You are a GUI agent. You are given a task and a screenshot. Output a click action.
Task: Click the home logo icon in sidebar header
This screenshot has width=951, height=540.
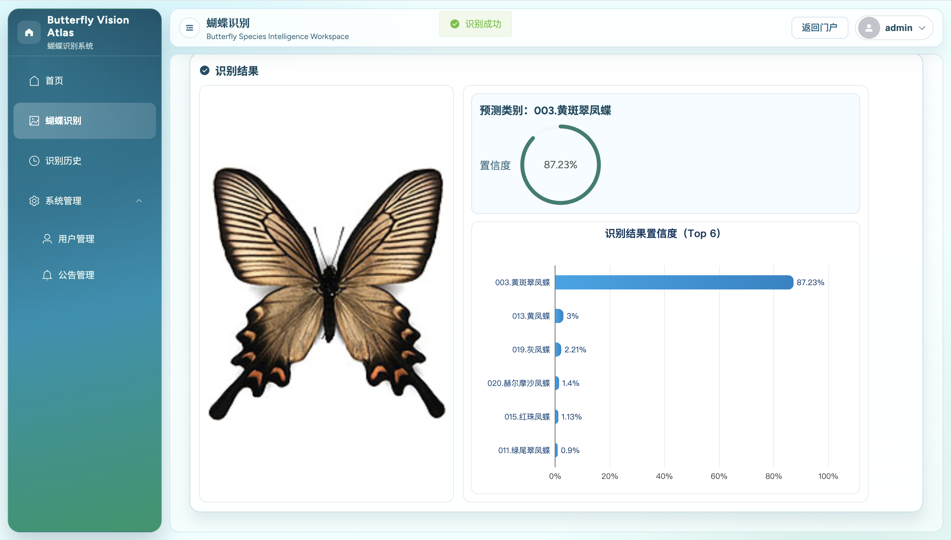[x=29, y=32]
